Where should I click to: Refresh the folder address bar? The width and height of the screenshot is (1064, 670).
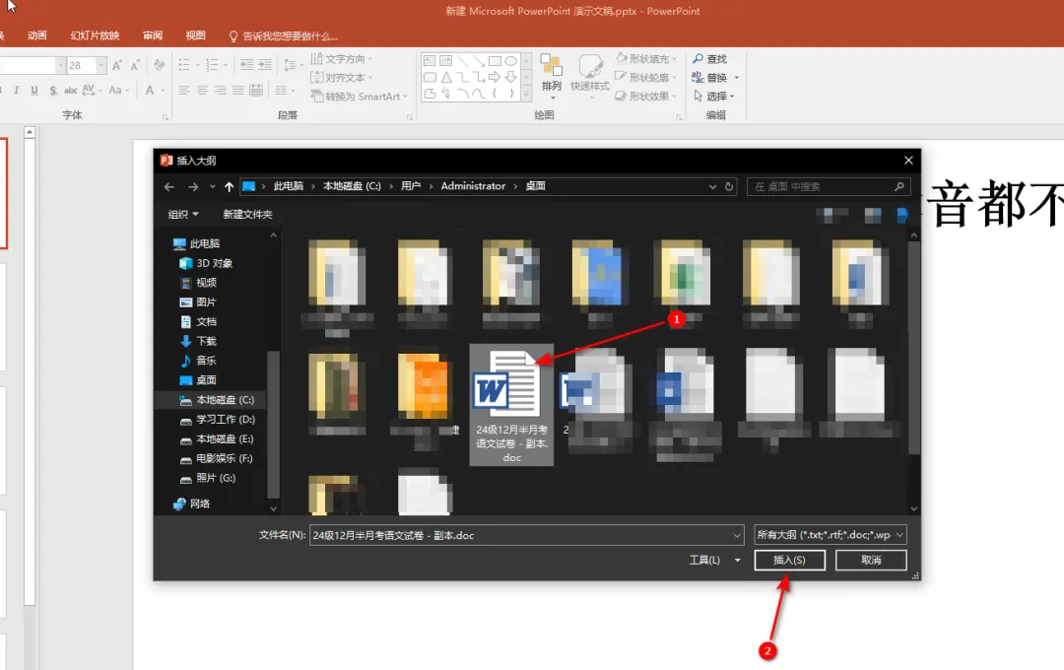point(729,186)
